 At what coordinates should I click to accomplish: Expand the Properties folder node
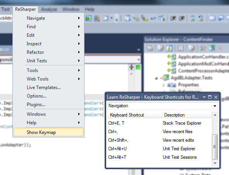[x=164, y=85]
